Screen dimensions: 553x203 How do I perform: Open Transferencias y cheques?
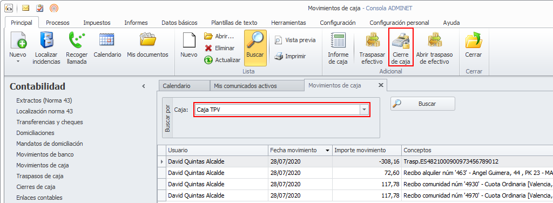pos(50,122)
